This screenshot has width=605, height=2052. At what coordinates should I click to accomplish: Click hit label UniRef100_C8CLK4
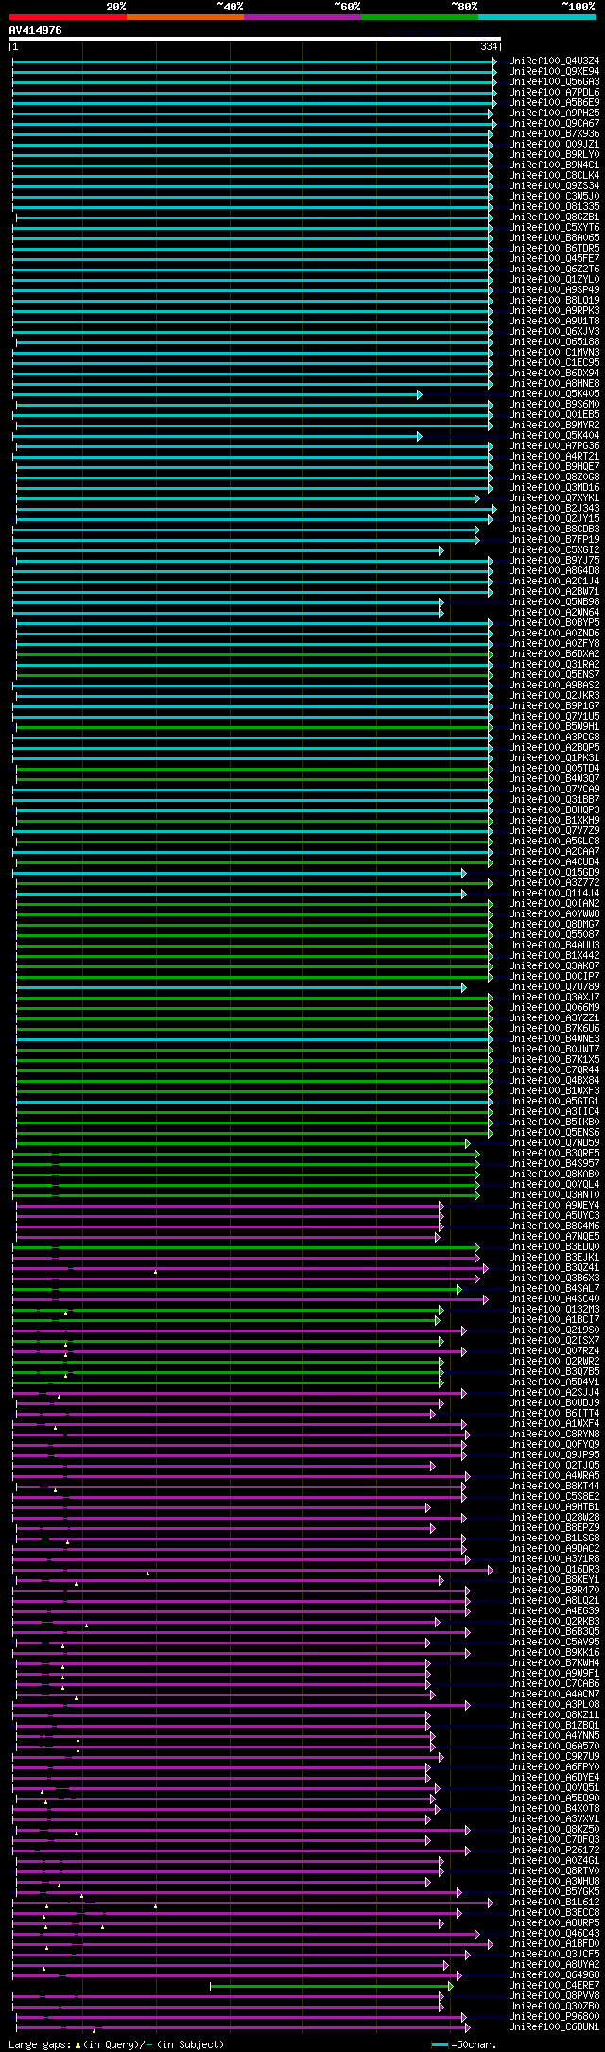coord(554,175)
